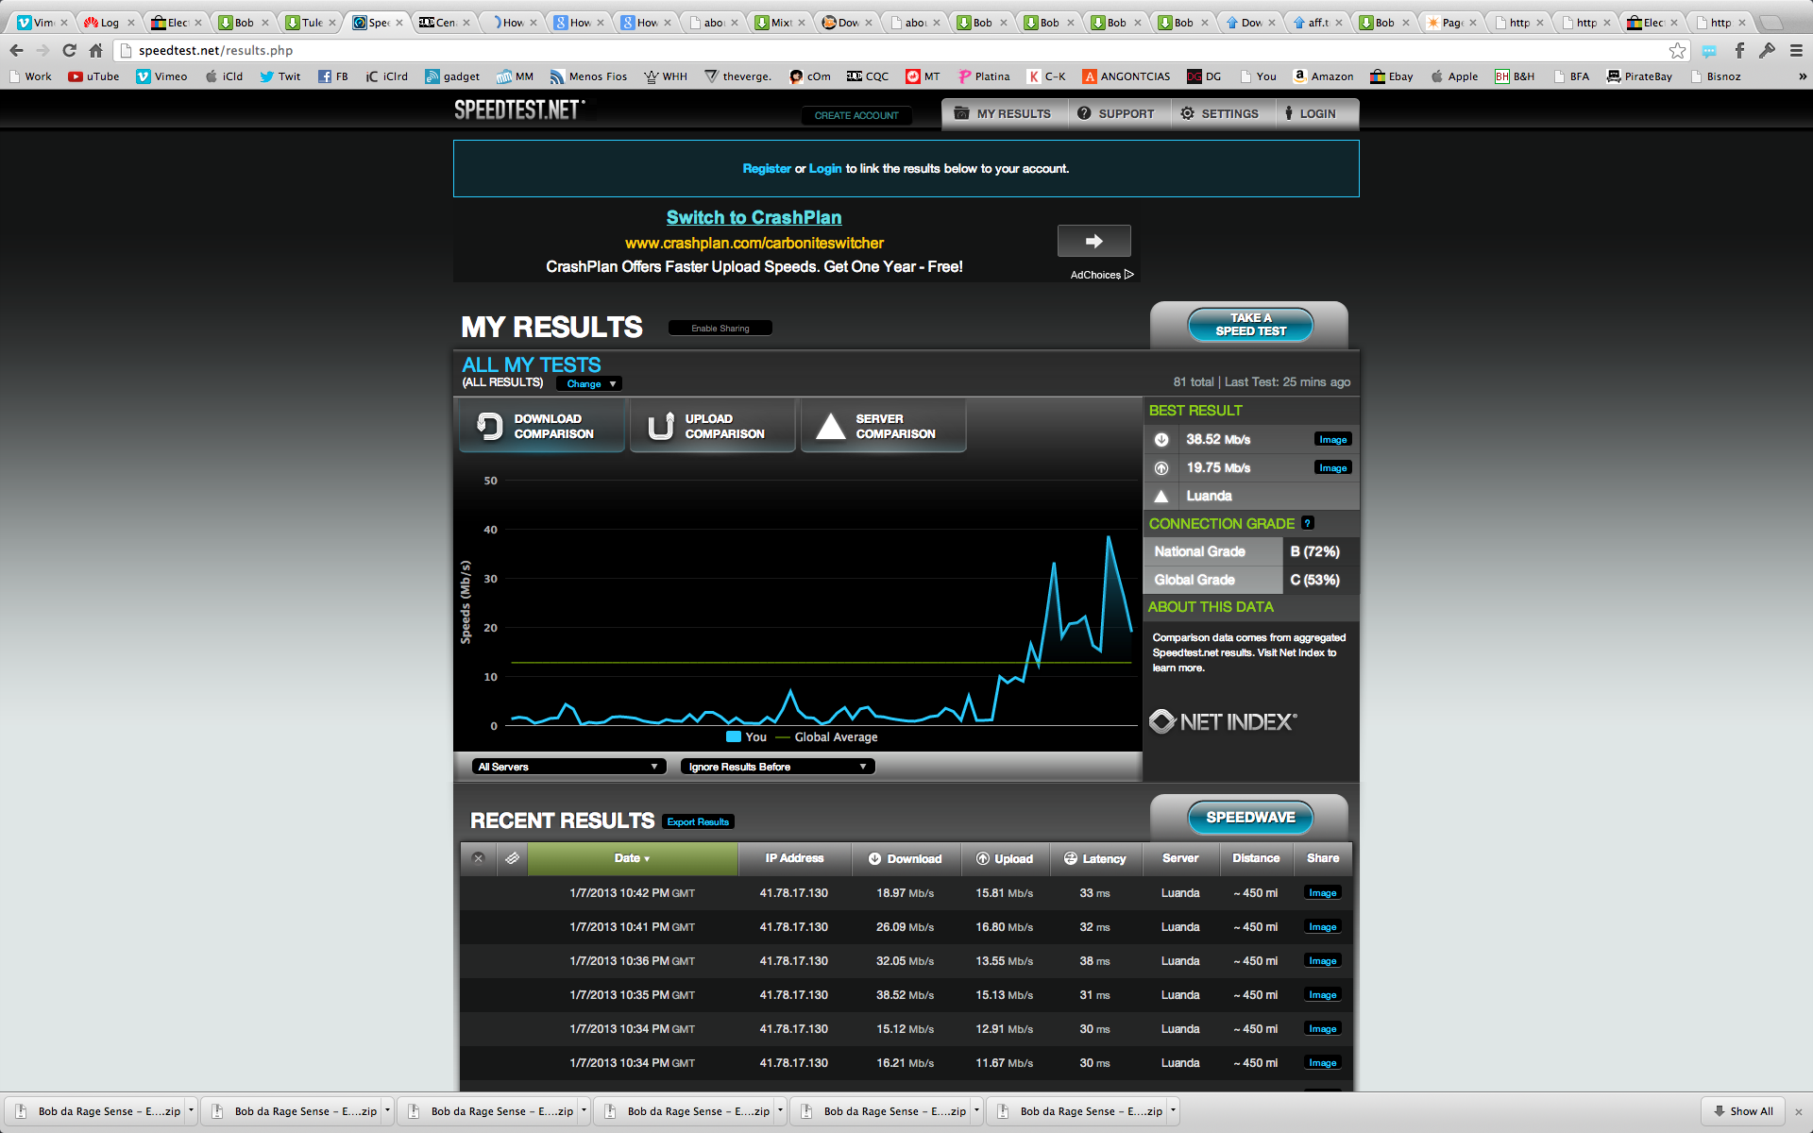Open Ignore Results Before dropdown

[778, 767]
